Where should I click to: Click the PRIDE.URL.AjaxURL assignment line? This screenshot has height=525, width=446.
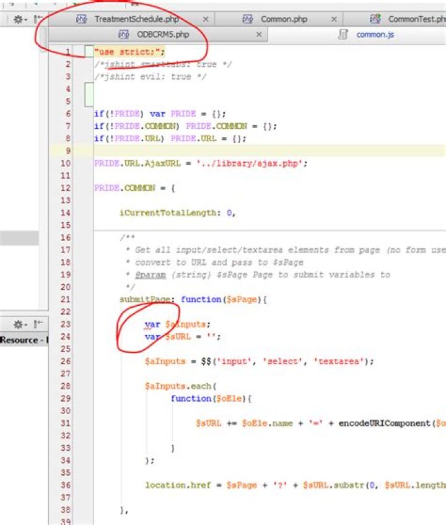200,163
